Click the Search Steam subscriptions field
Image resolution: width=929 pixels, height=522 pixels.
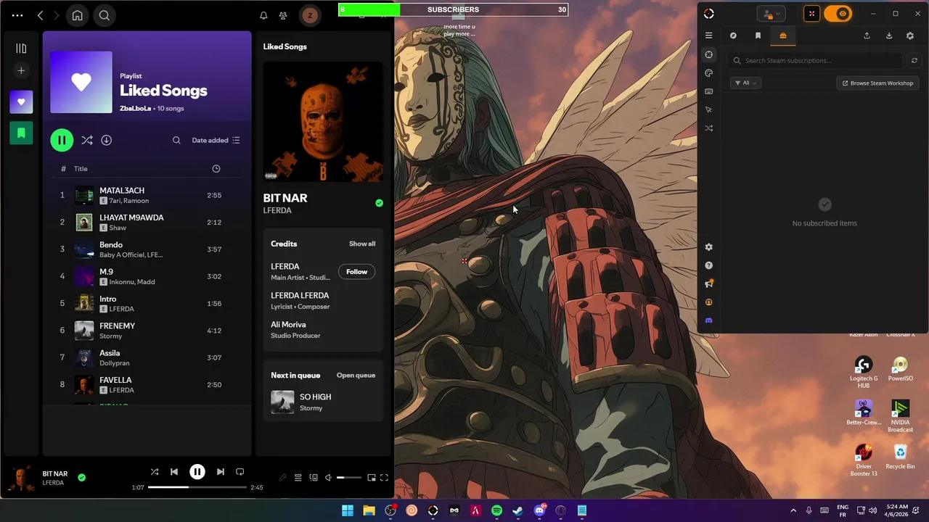click(x=816, y=61)
